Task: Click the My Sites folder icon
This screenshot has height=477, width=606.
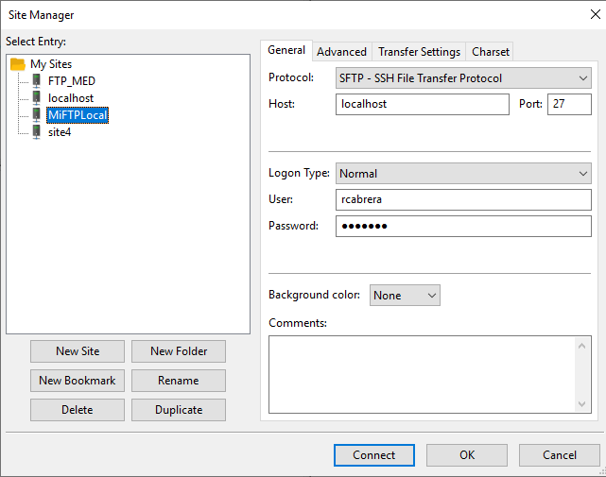Action: (x=18, y=64)
